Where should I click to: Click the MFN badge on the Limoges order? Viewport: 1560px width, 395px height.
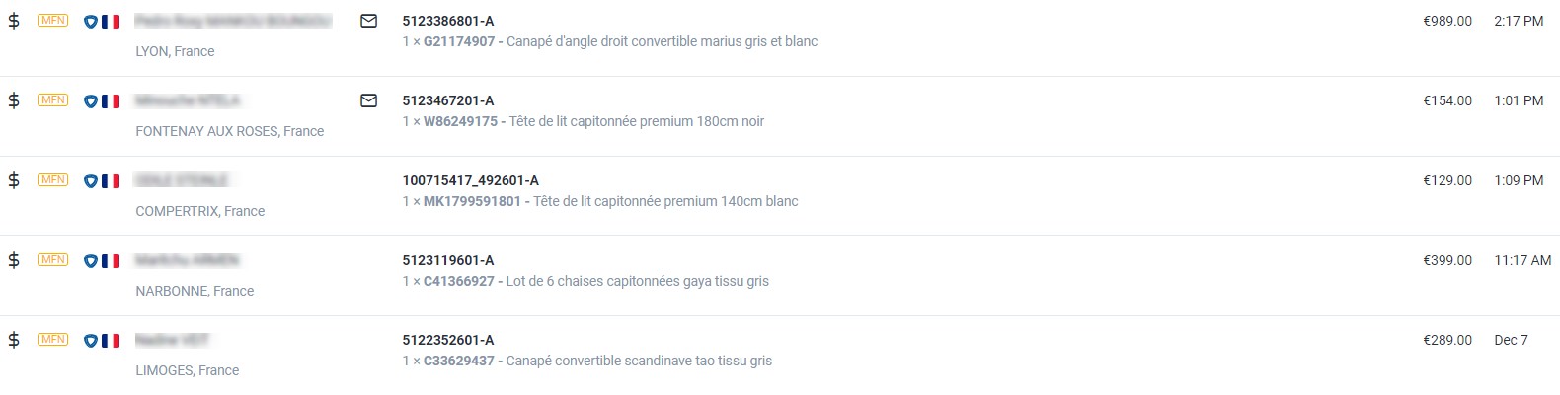click(x=53, y=340)
